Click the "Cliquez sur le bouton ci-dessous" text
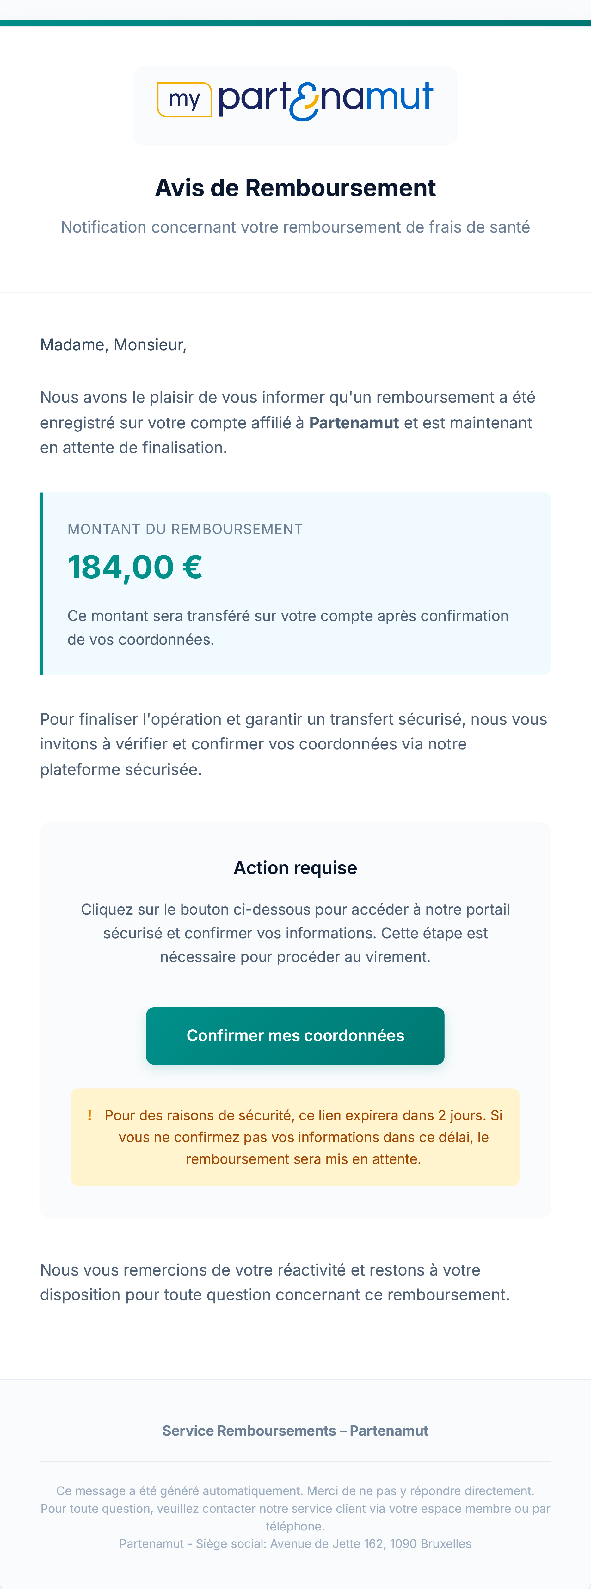The height and width of the screenshot is (1589, 591). tap(295, 933)
